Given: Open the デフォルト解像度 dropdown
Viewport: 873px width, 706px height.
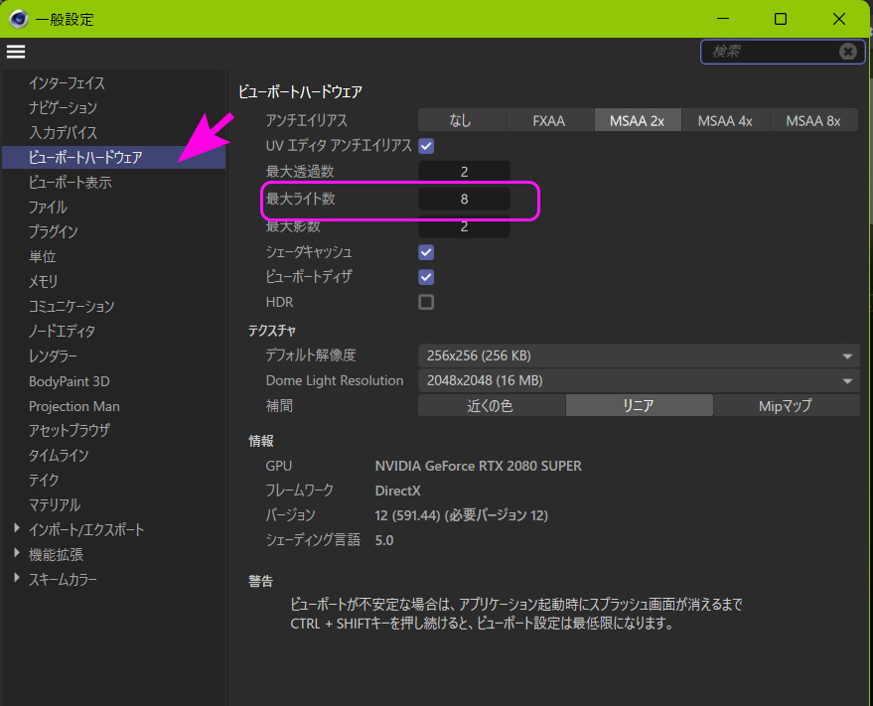Looking at the screenshot, I should (x=639, y=355).
